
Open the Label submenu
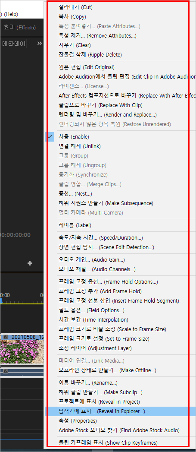[x=120, y=225]
